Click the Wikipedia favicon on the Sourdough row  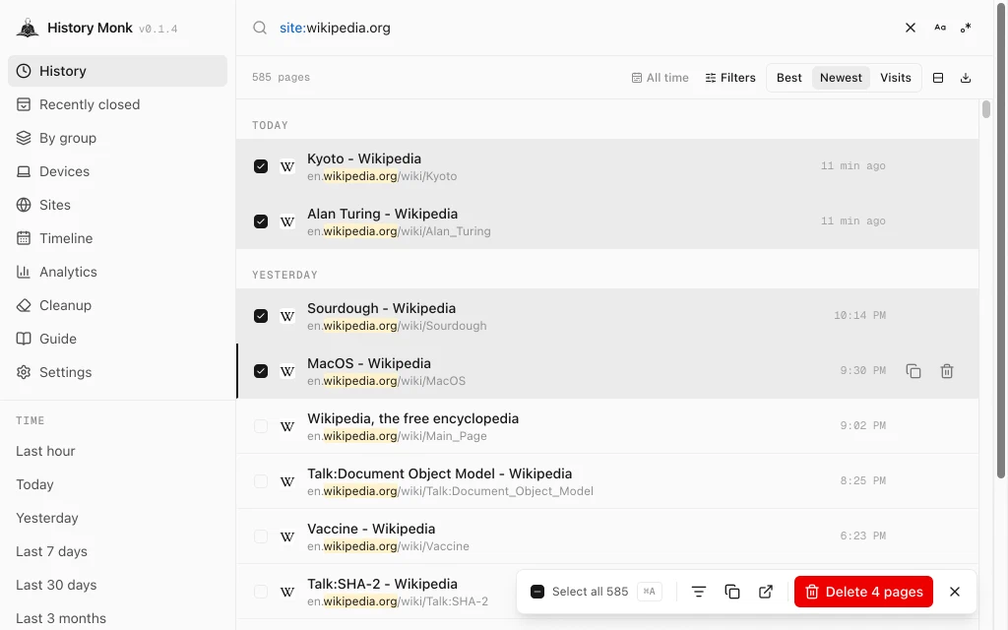(287, 316)
